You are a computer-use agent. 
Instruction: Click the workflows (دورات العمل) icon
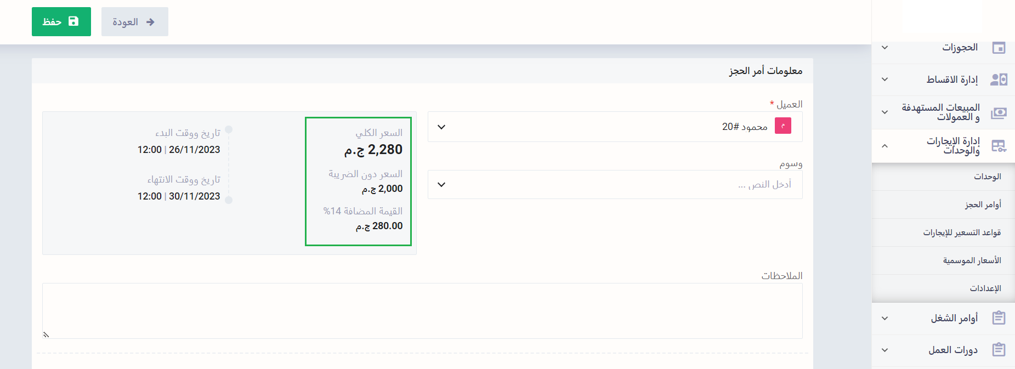(999, 350)
